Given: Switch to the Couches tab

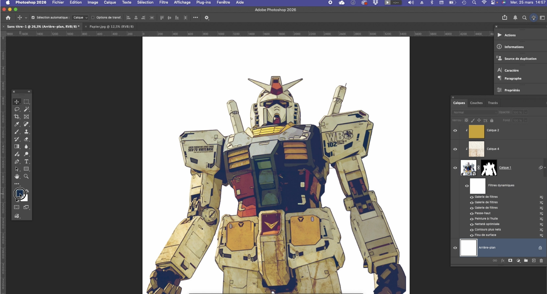Looking at the screenshot, I should point(476,103).
